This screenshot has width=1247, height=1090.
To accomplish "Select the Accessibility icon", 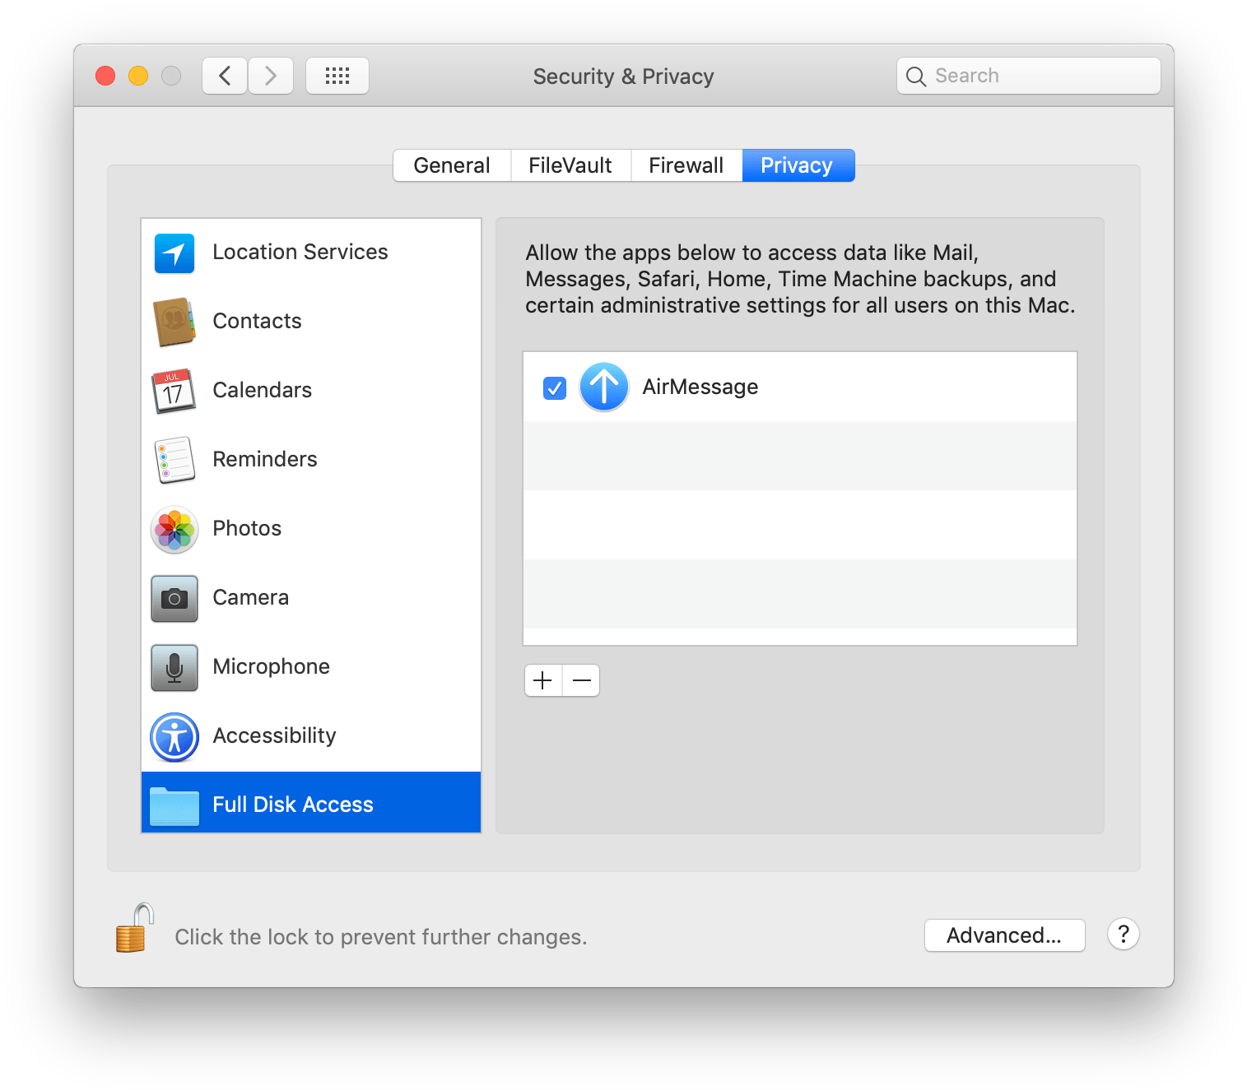I will coord(174,736).
